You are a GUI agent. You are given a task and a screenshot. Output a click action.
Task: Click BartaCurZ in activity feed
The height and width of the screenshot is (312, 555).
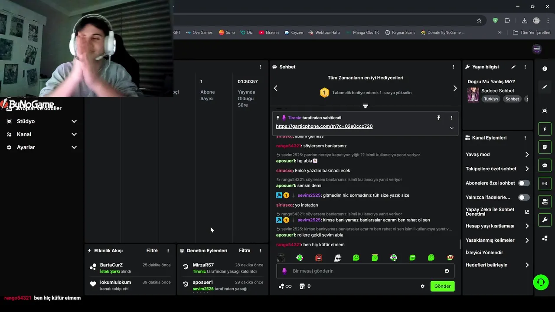coord(111,265)
